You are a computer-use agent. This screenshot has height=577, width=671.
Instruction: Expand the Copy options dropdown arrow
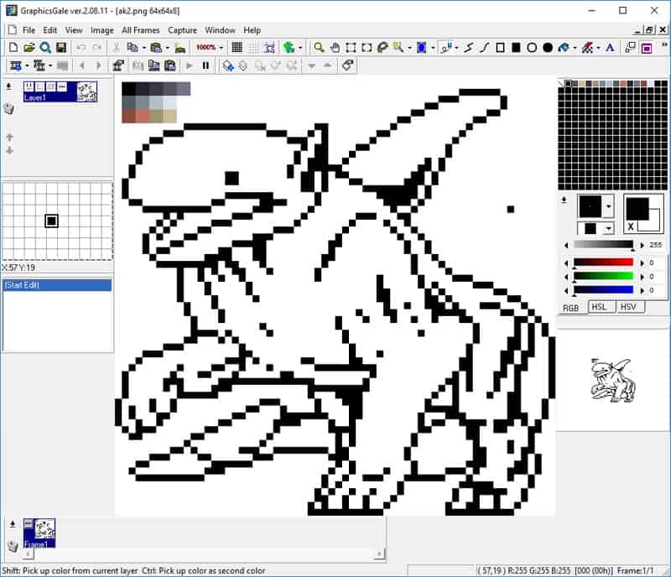click(144, 48)
